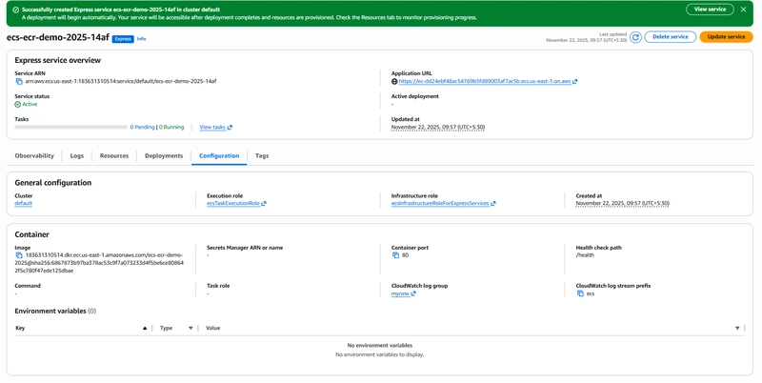
Task: Copy the CloudWatch log stream prefix
Action: pos(580,293)
